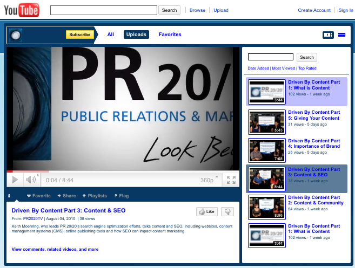The width and height of the screenshot is (355, 268).
Task: Click Part 3: Content & SEO sidebar title
Action: point(314,172)
